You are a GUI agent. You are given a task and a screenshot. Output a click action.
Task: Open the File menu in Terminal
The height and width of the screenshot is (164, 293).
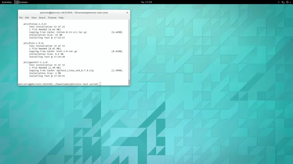[x=21, y=18]
